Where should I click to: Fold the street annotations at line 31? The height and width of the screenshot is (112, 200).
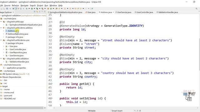[x=52, y=37]
